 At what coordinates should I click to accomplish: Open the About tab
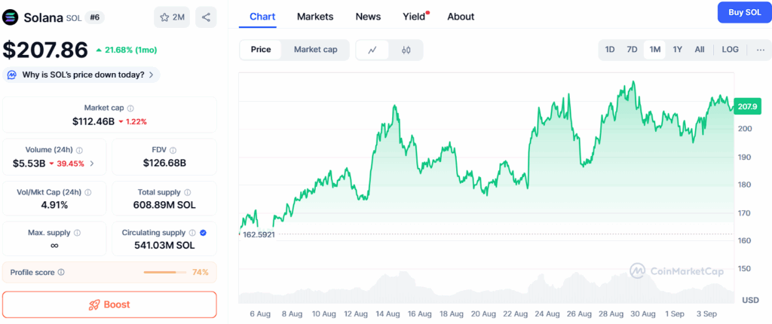[x=461, y=17]
